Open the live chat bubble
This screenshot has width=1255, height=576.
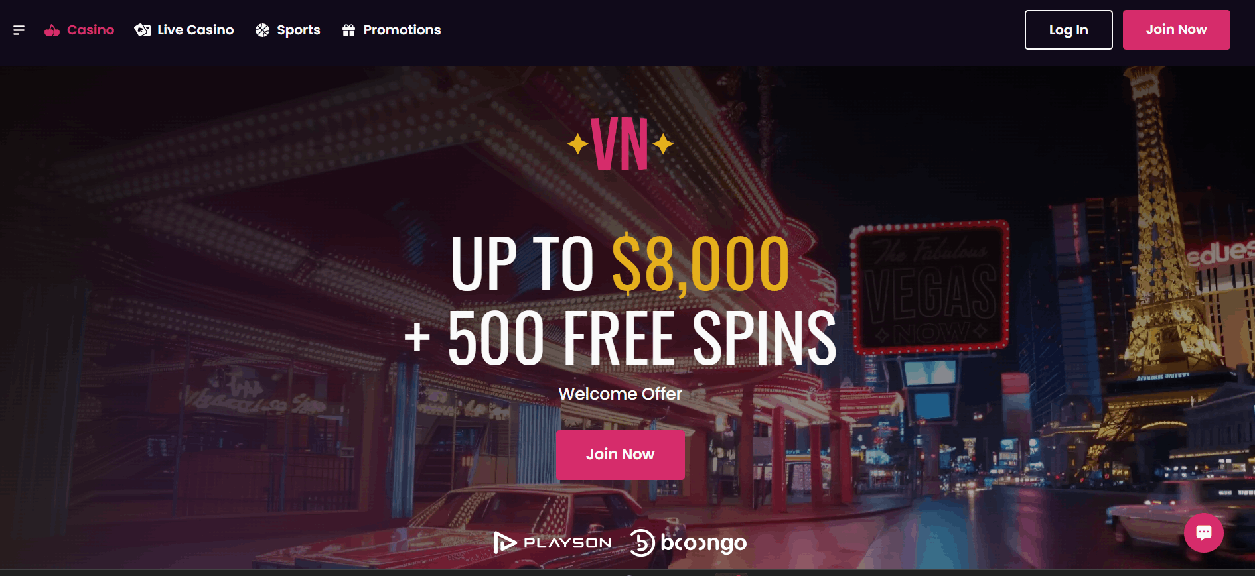1203,532
